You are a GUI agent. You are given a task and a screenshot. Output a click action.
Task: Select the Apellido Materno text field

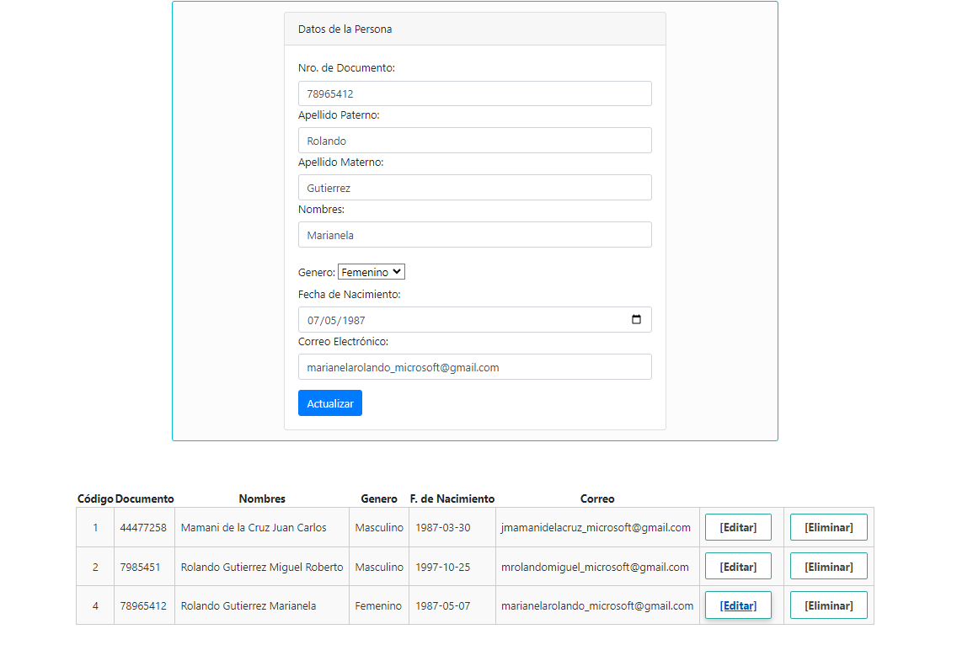coord(474,188)
